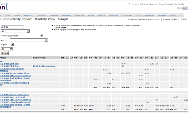Open the 0039 Search for tool project
Viewport: 188px width, 113px height.
(x=13, y=97)
